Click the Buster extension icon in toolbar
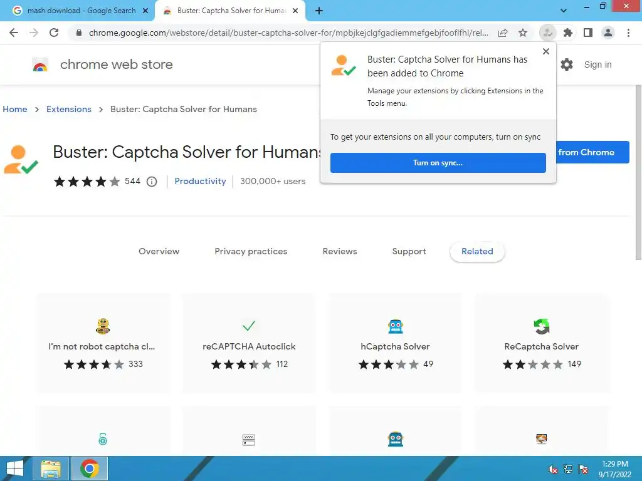The height and width of the screenshot is (481, 642). (x=548, y=33)
